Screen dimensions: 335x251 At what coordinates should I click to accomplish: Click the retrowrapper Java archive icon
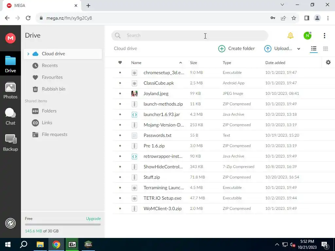click(134, 157)
